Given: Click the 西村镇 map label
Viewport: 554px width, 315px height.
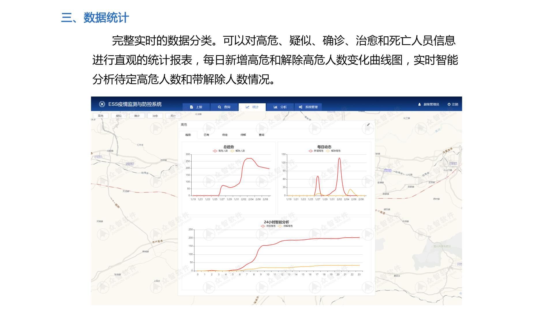Looking at the screenshot, I should coord(436,199).
